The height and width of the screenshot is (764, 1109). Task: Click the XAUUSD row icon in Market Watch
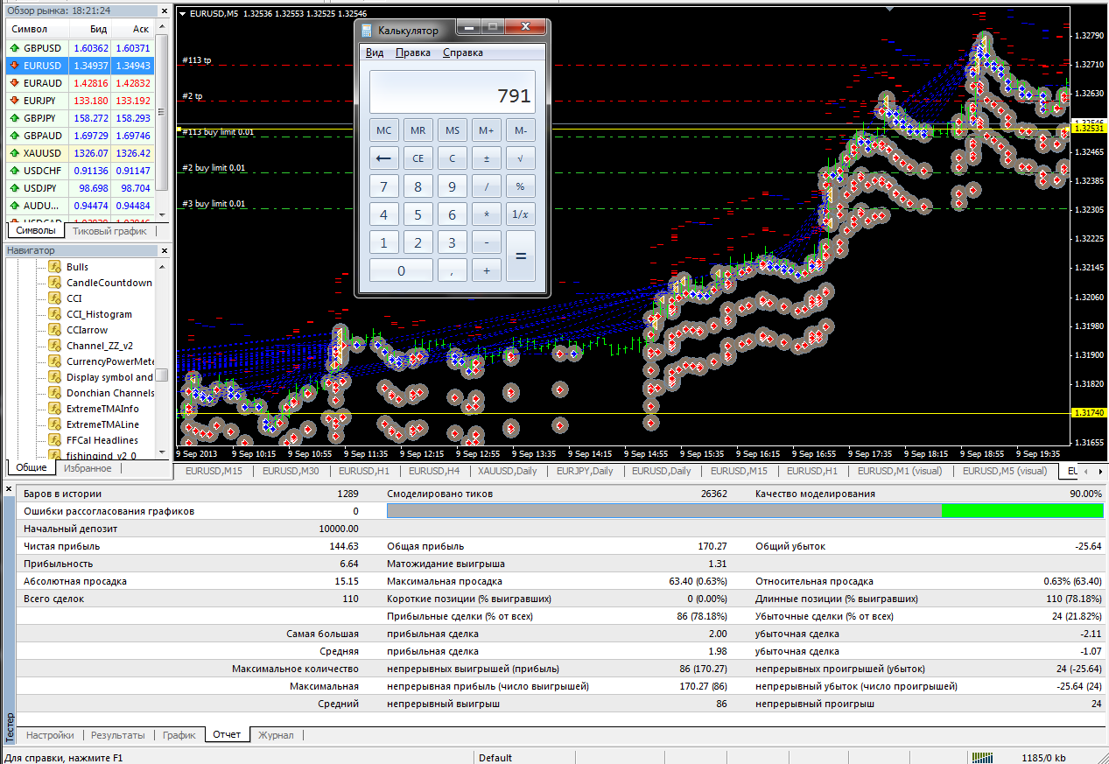pos(15,153)
